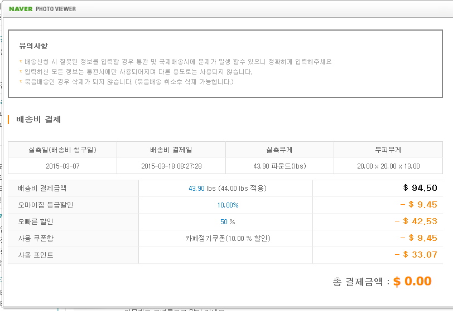Click the $ 94.50 shipping amount

(x=420, y=188)
